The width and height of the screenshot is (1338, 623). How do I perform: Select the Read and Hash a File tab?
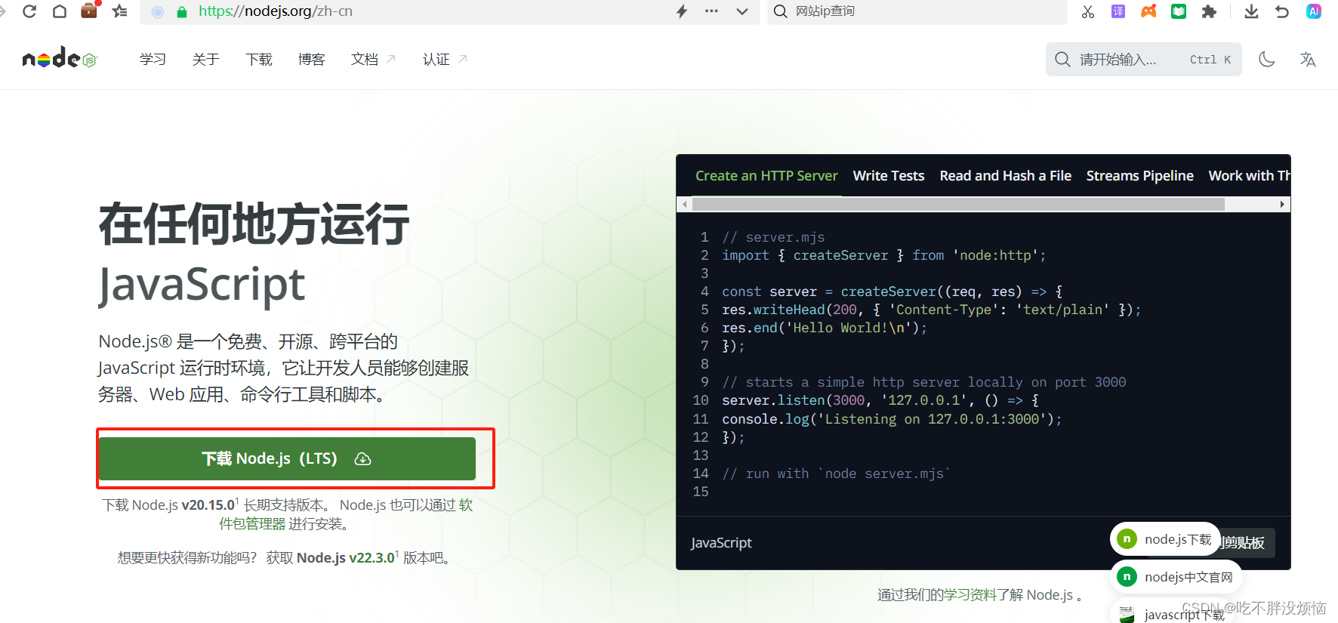coord(1006,176)
